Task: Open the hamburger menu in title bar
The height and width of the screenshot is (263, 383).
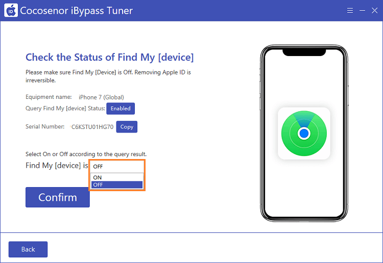Action: click(x=350, y=11)
